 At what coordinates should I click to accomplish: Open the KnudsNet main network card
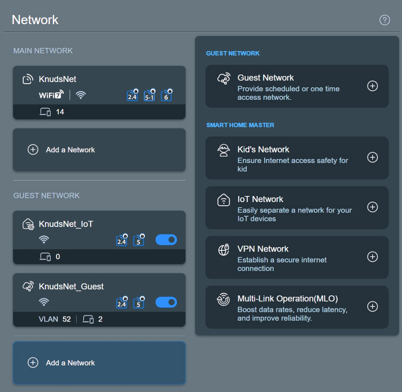pyautogui.click(x=57, y=79)
